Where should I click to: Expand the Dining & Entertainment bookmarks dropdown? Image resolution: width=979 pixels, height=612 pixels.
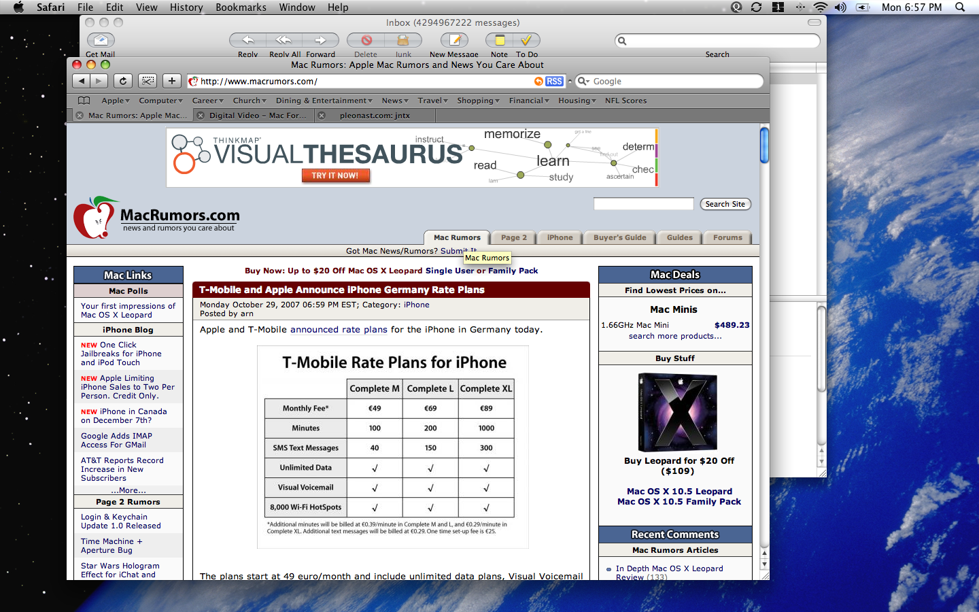tap(324, 101)
